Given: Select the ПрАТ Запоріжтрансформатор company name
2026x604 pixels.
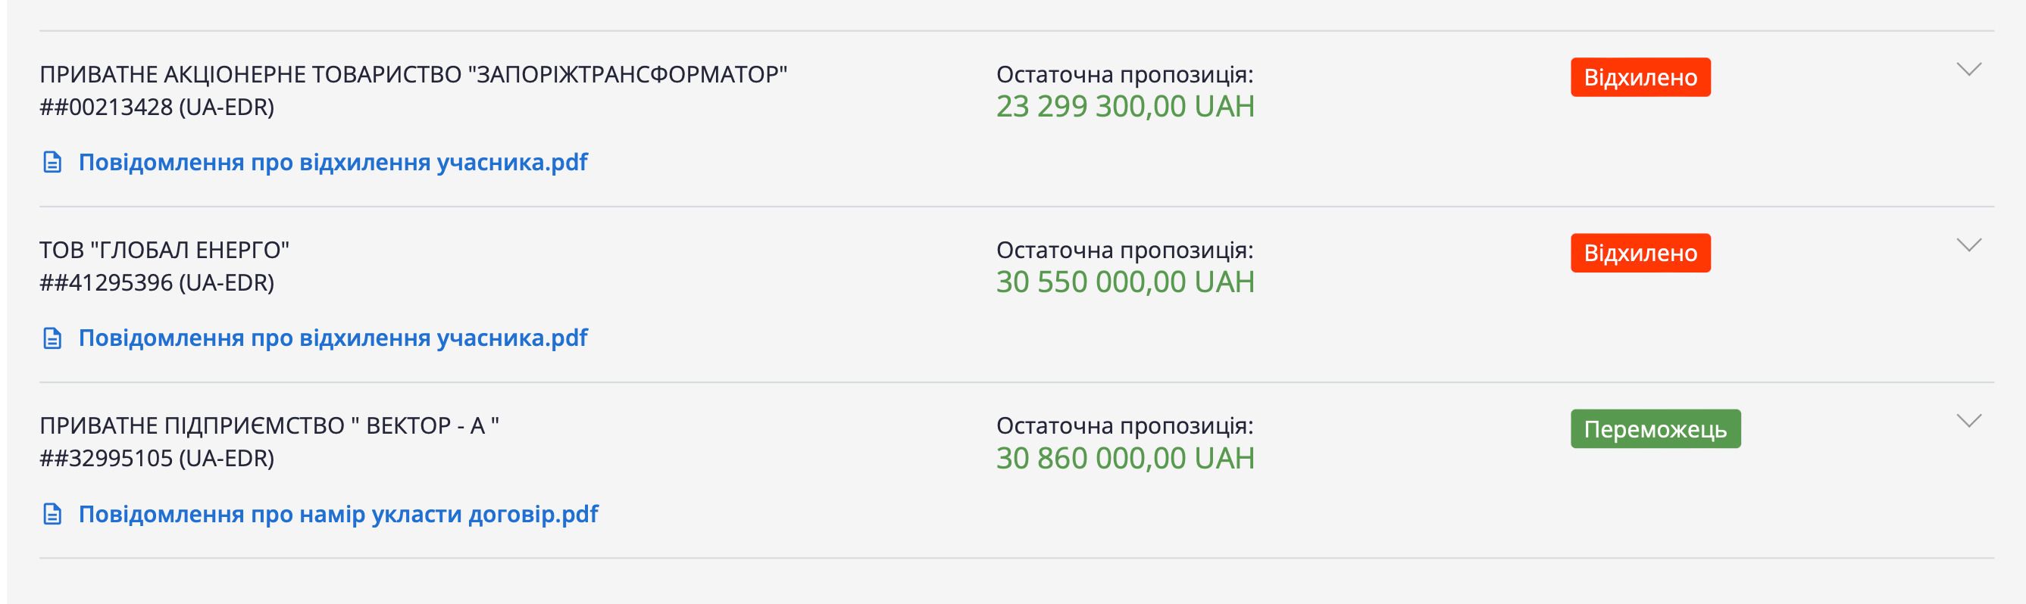Looking at the screenshot, I should pyautogui.click(x=413, y=75).
